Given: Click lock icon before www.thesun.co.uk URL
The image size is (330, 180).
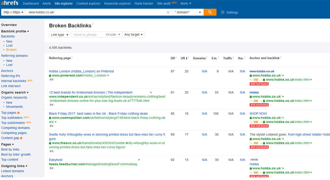Looking at the screenshot, I should [50, 143].
